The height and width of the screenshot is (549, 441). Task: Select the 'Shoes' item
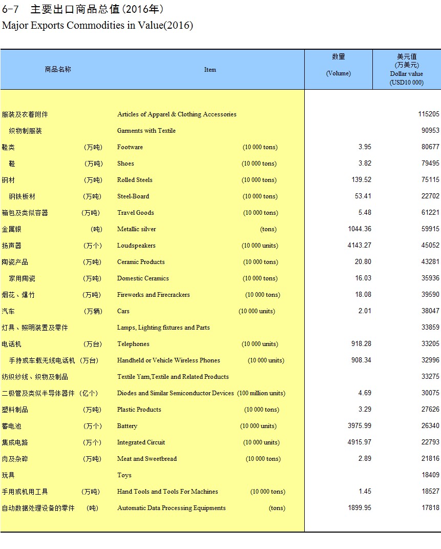[x=125, y=164]
